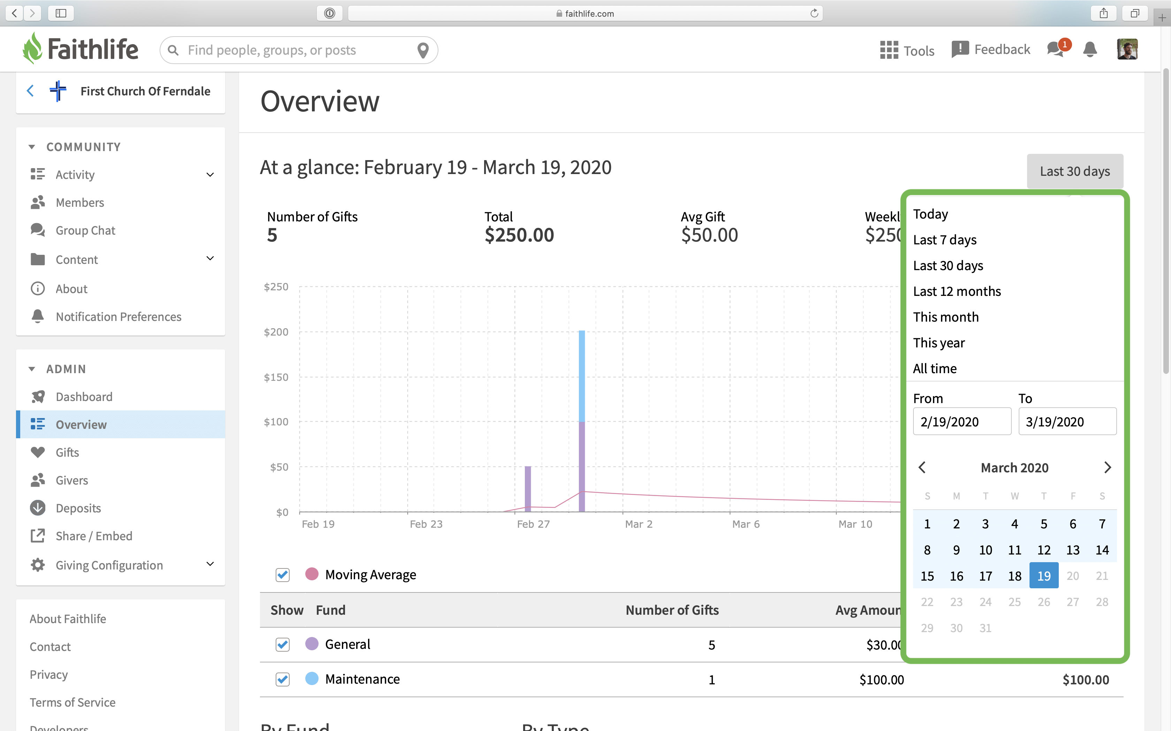Screen dimensions: 1171x731
Task: Select This month range
Action: pyautogui.click(x=946, y=317)
